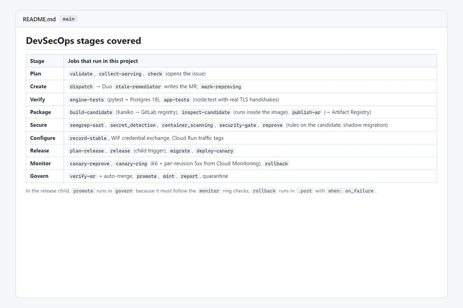This screenshot has height=308, width=463.
Task: Click the secret_detection code label
Action: [133, 125]
